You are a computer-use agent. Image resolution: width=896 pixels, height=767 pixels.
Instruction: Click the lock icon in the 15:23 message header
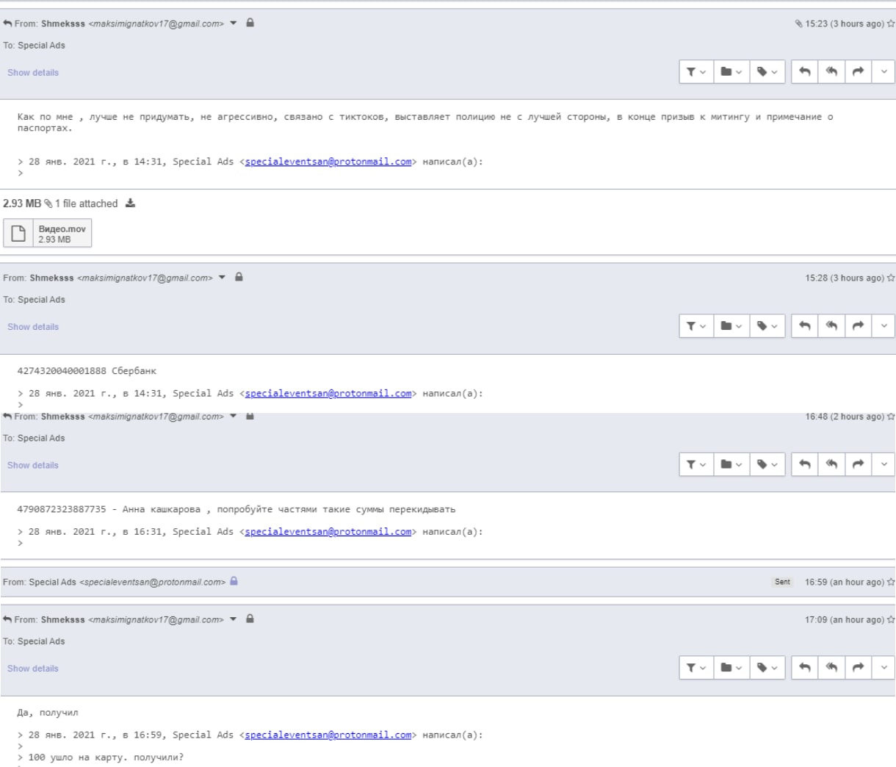tap(250, 23)
